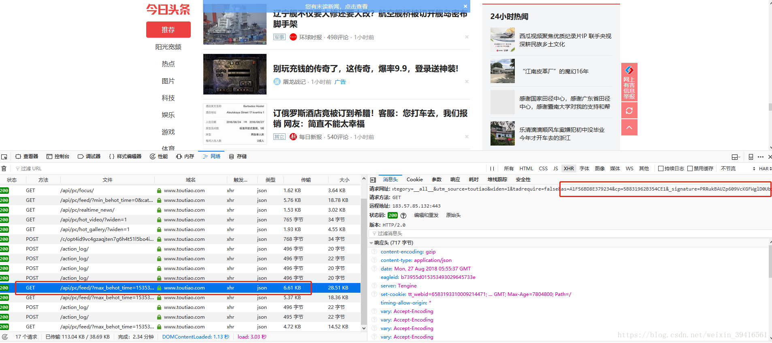Pick an element with the DevTools inspector picker
Image resolution: width=772 pixels, height=343 pixels.
(x=4, y=156)
